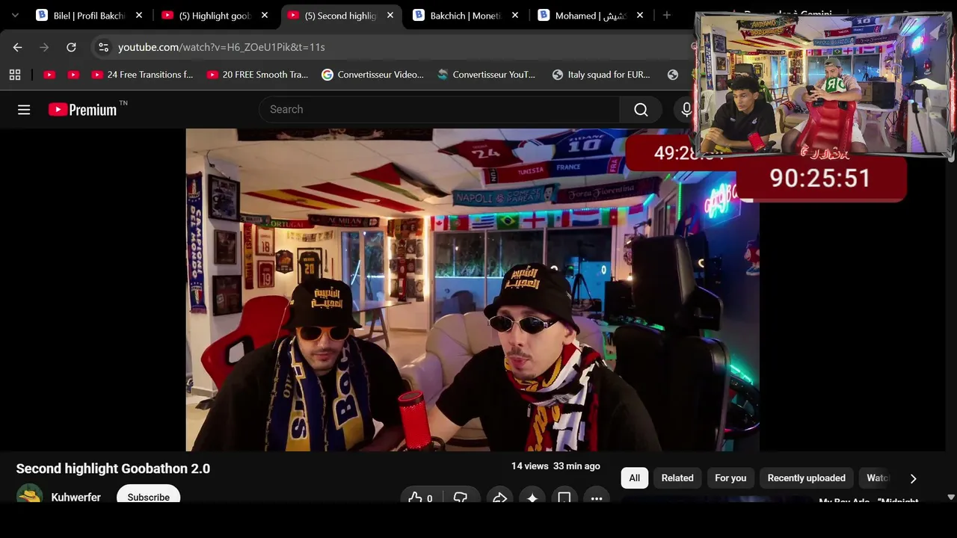Open the globe bookmark after Italy squad

tap(673, 75)
